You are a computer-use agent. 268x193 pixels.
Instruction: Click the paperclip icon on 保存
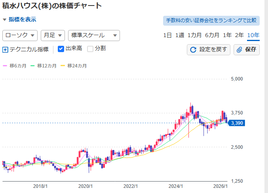(x=240, y=50)
